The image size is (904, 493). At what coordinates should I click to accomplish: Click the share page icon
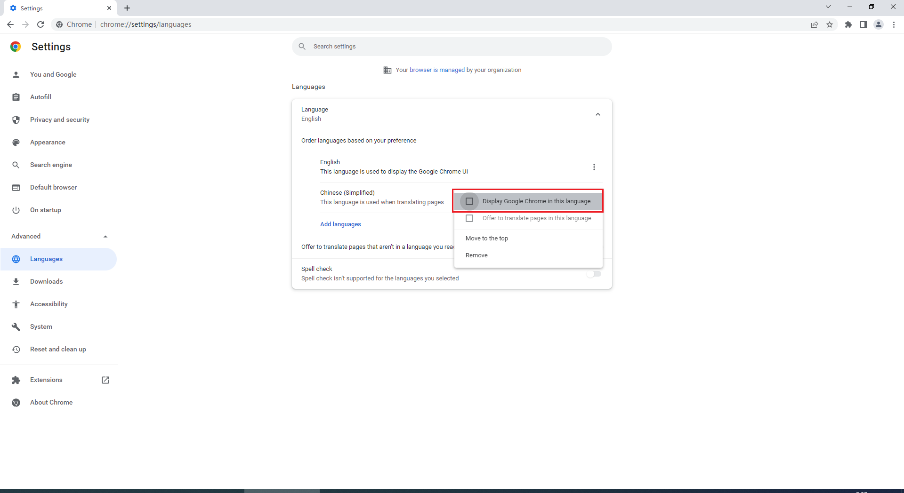[814, 24]
